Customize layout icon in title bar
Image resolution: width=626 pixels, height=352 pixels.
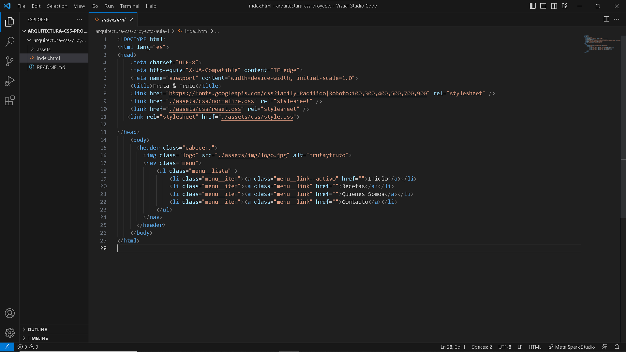(565, 6)
